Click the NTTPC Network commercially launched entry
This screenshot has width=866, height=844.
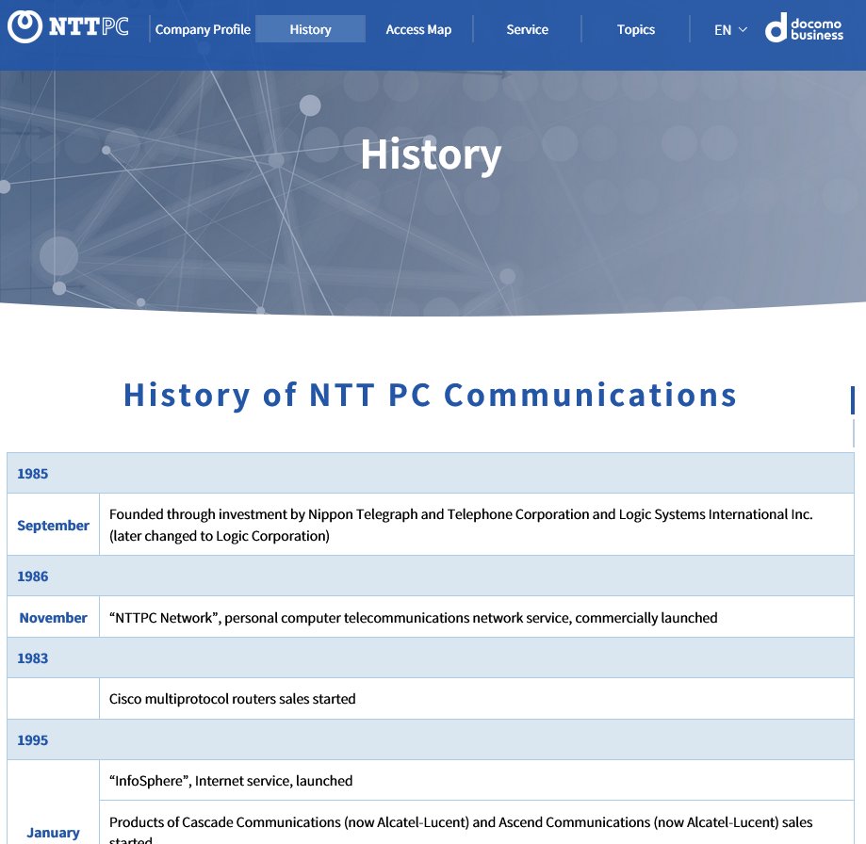(477, 617)
